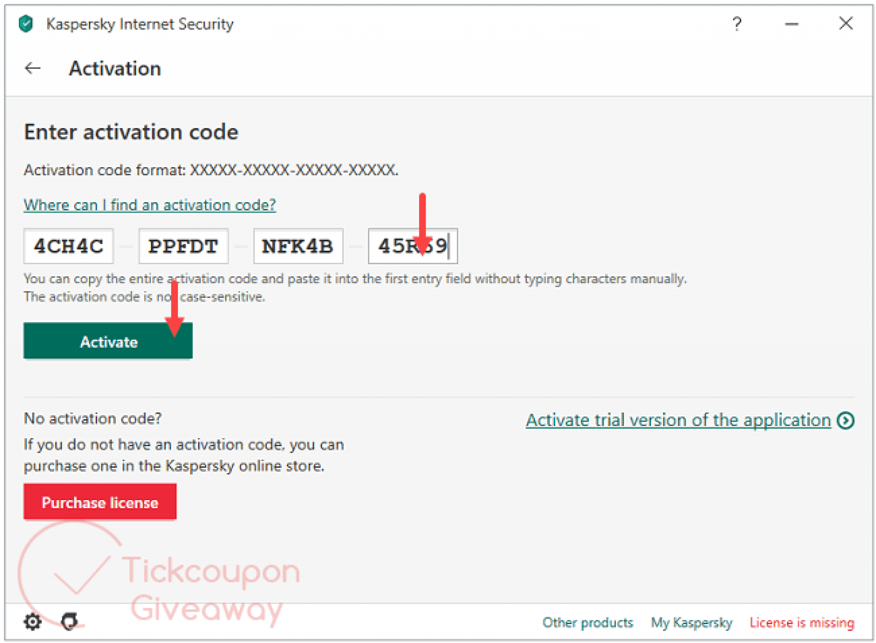Click the third code field showing NFK4B
This screenshot has width=876, height=643.
pos(298,246)
